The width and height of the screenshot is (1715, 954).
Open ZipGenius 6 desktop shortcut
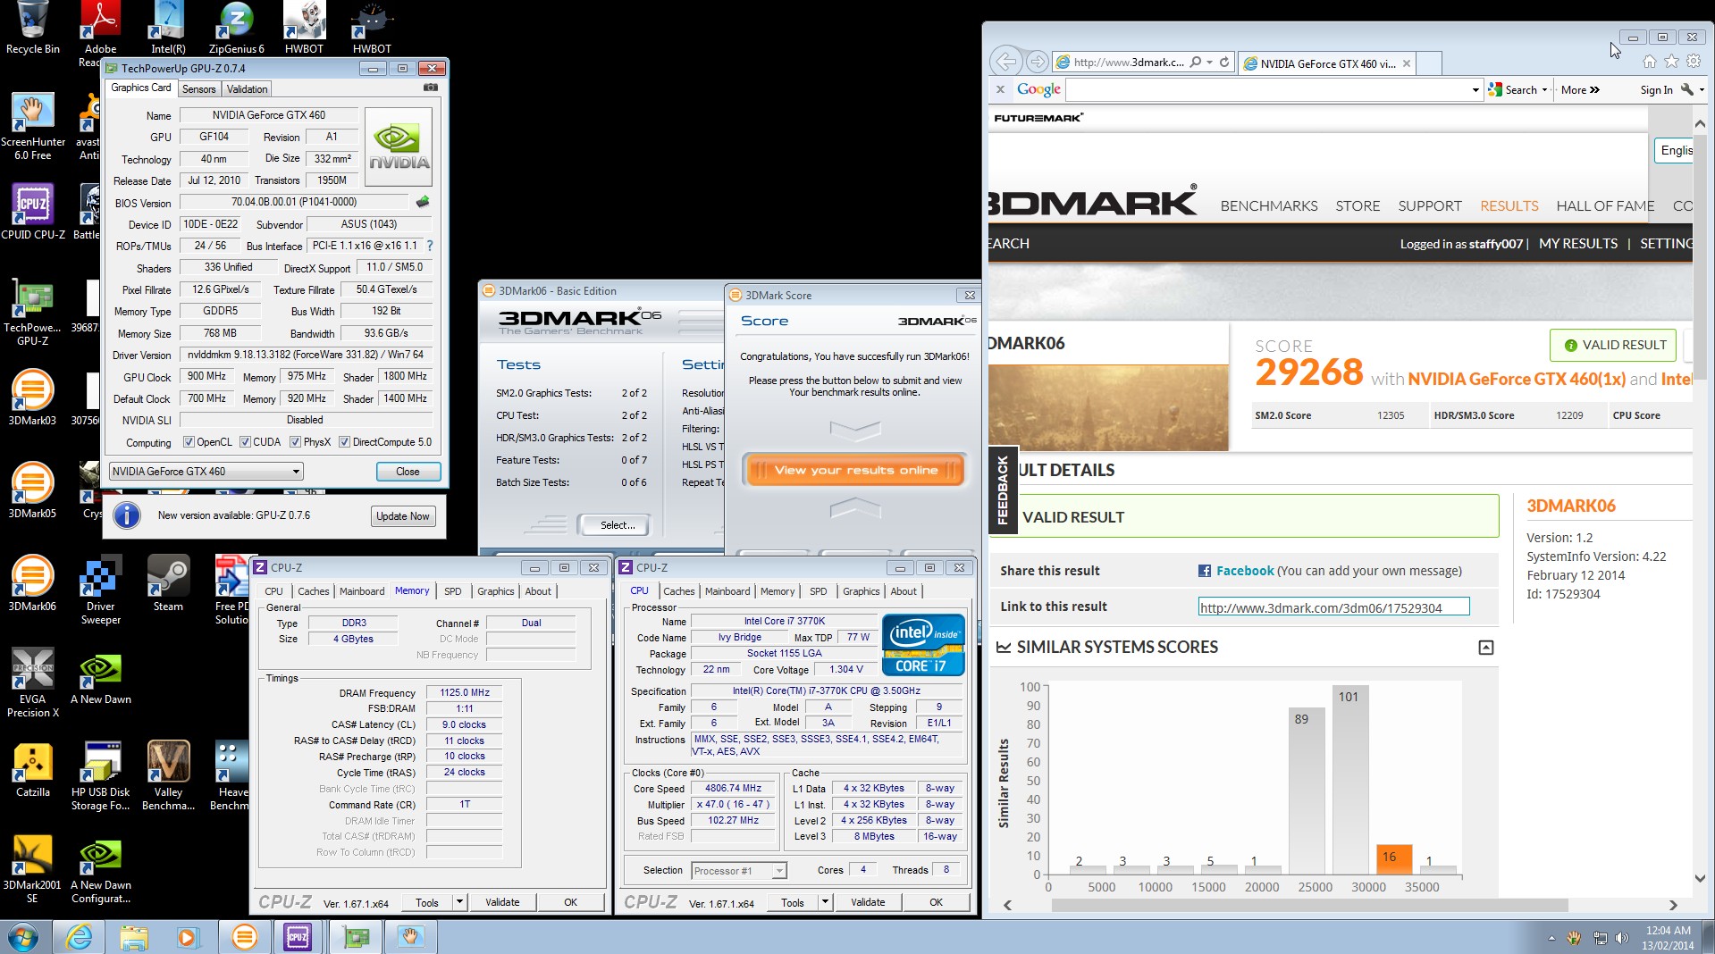tap(236, 28)
